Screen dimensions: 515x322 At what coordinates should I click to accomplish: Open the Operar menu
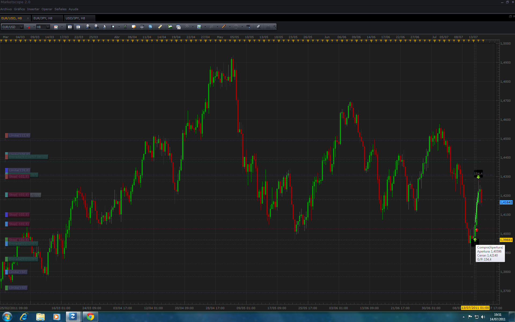[47, 9]
